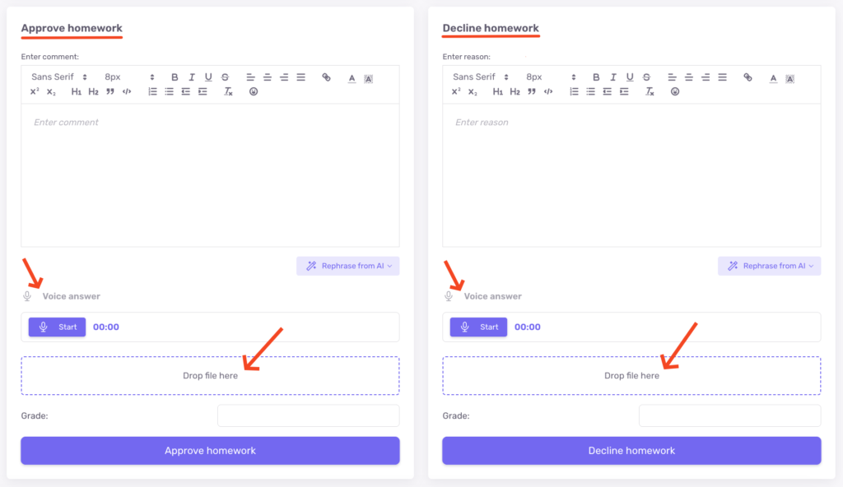Apply center alignment in Approve homework editor
This screenshot has width=843, height=487.
pyautogui.click(x=268, y=77)
